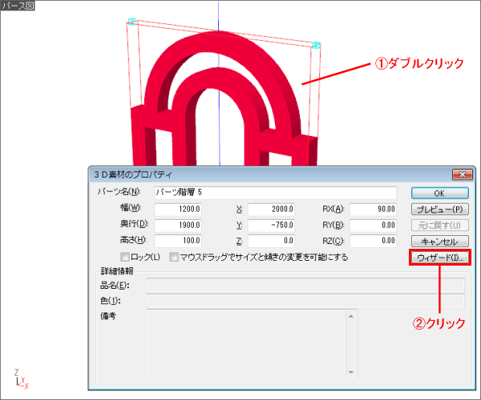The width and height of the screenshot is (481, 400).
Task: Click the X coordinate field
Action: pos(273,209)
